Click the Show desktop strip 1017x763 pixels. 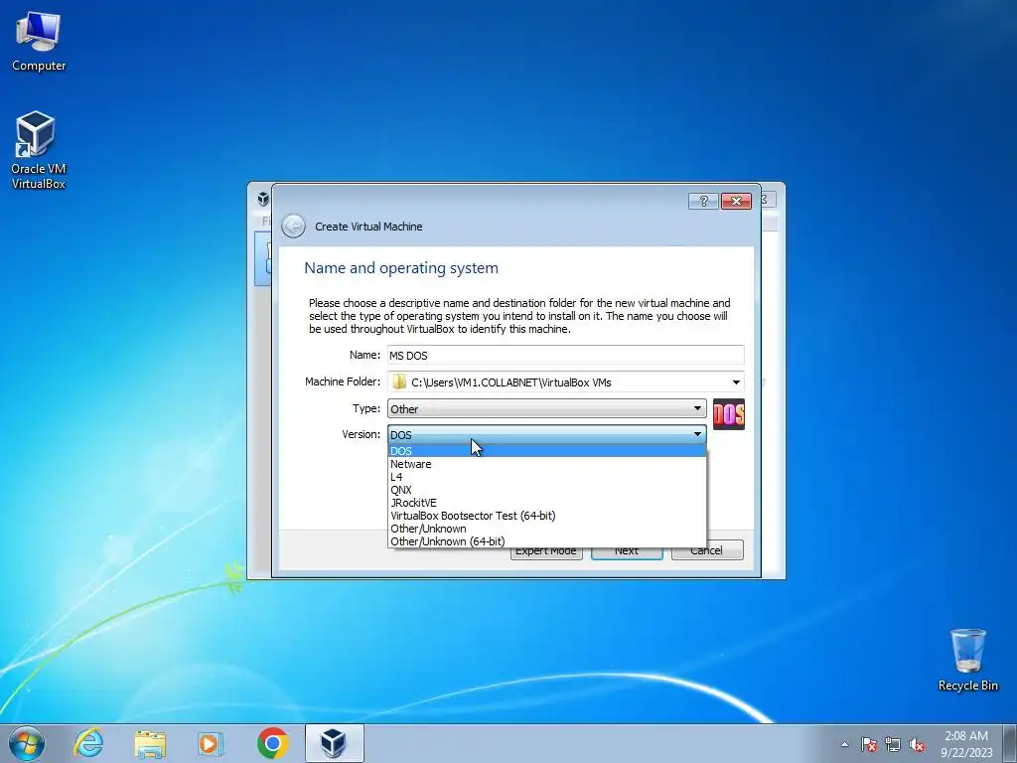[1010, 743]
